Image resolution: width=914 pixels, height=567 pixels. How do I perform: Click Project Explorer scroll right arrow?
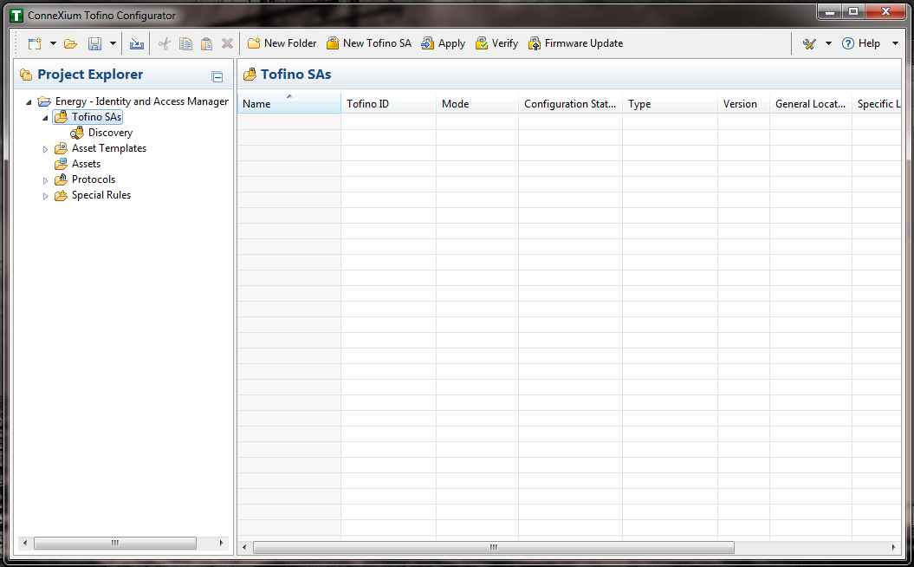(x=221, y=543)
